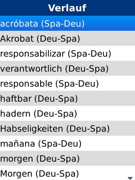This screenshot has height=180, width=135.
Task: Open capitalized Morgen (Deu-Spa) entry
Action: (x=67, y=173)
